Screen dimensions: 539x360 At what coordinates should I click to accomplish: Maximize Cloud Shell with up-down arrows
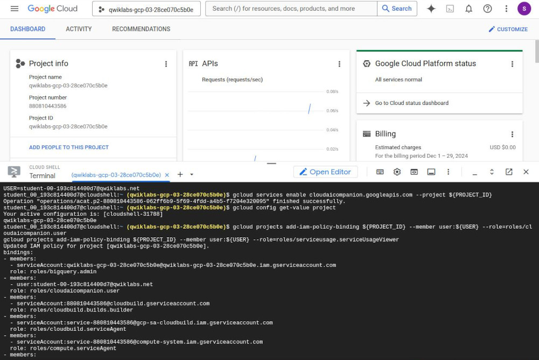click(x=492, y=172)
